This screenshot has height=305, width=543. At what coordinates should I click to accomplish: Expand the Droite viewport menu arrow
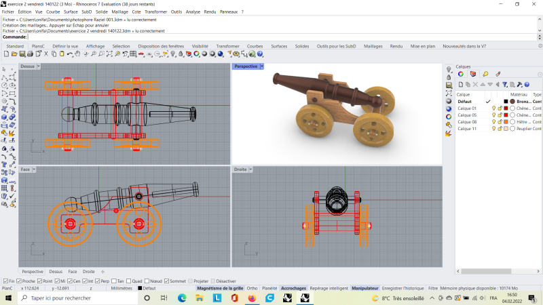(250, 169)
